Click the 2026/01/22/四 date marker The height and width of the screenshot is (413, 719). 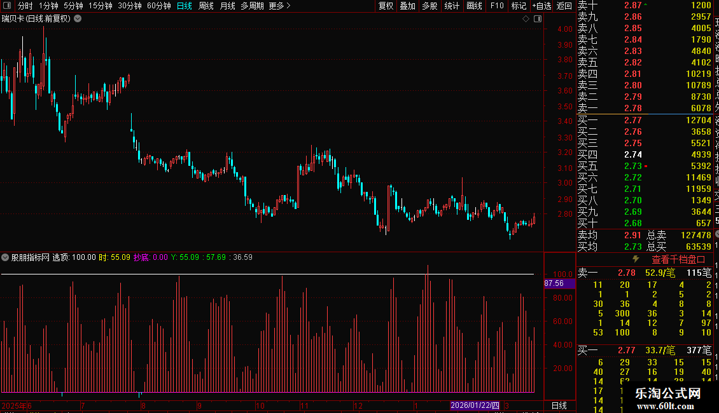475,405
